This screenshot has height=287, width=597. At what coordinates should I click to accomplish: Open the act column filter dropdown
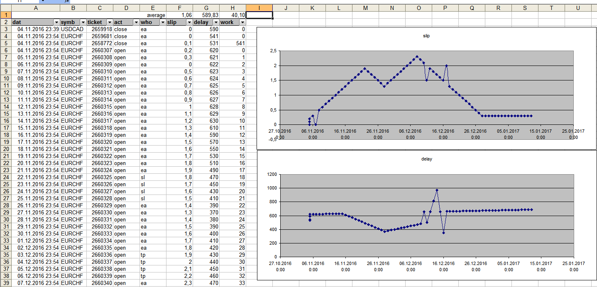point(136,22)
